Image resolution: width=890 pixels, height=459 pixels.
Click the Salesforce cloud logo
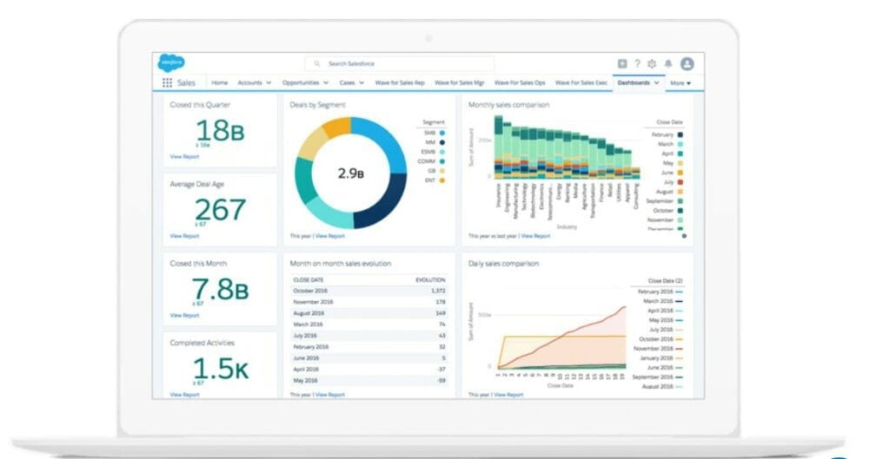(x=171, y=62)
